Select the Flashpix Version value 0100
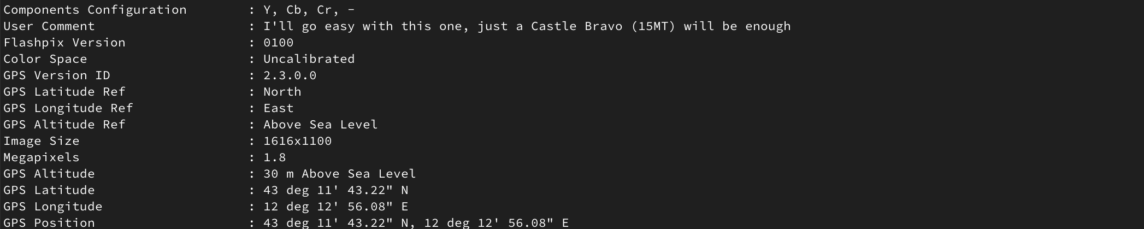Viewport: 1144px width, 229px height. [278, 43]
